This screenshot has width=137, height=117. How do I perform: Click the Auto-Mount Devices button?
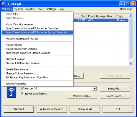52,109
